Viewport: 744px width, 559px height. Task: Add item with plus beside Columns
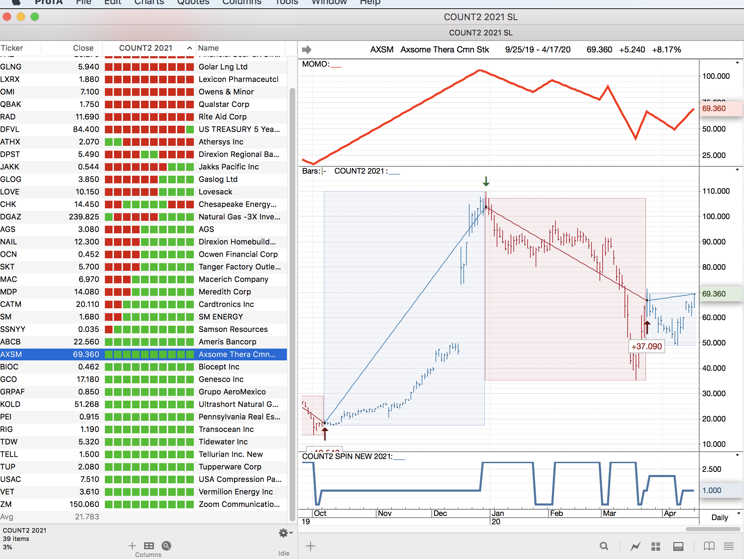click(x=132, y=546)
